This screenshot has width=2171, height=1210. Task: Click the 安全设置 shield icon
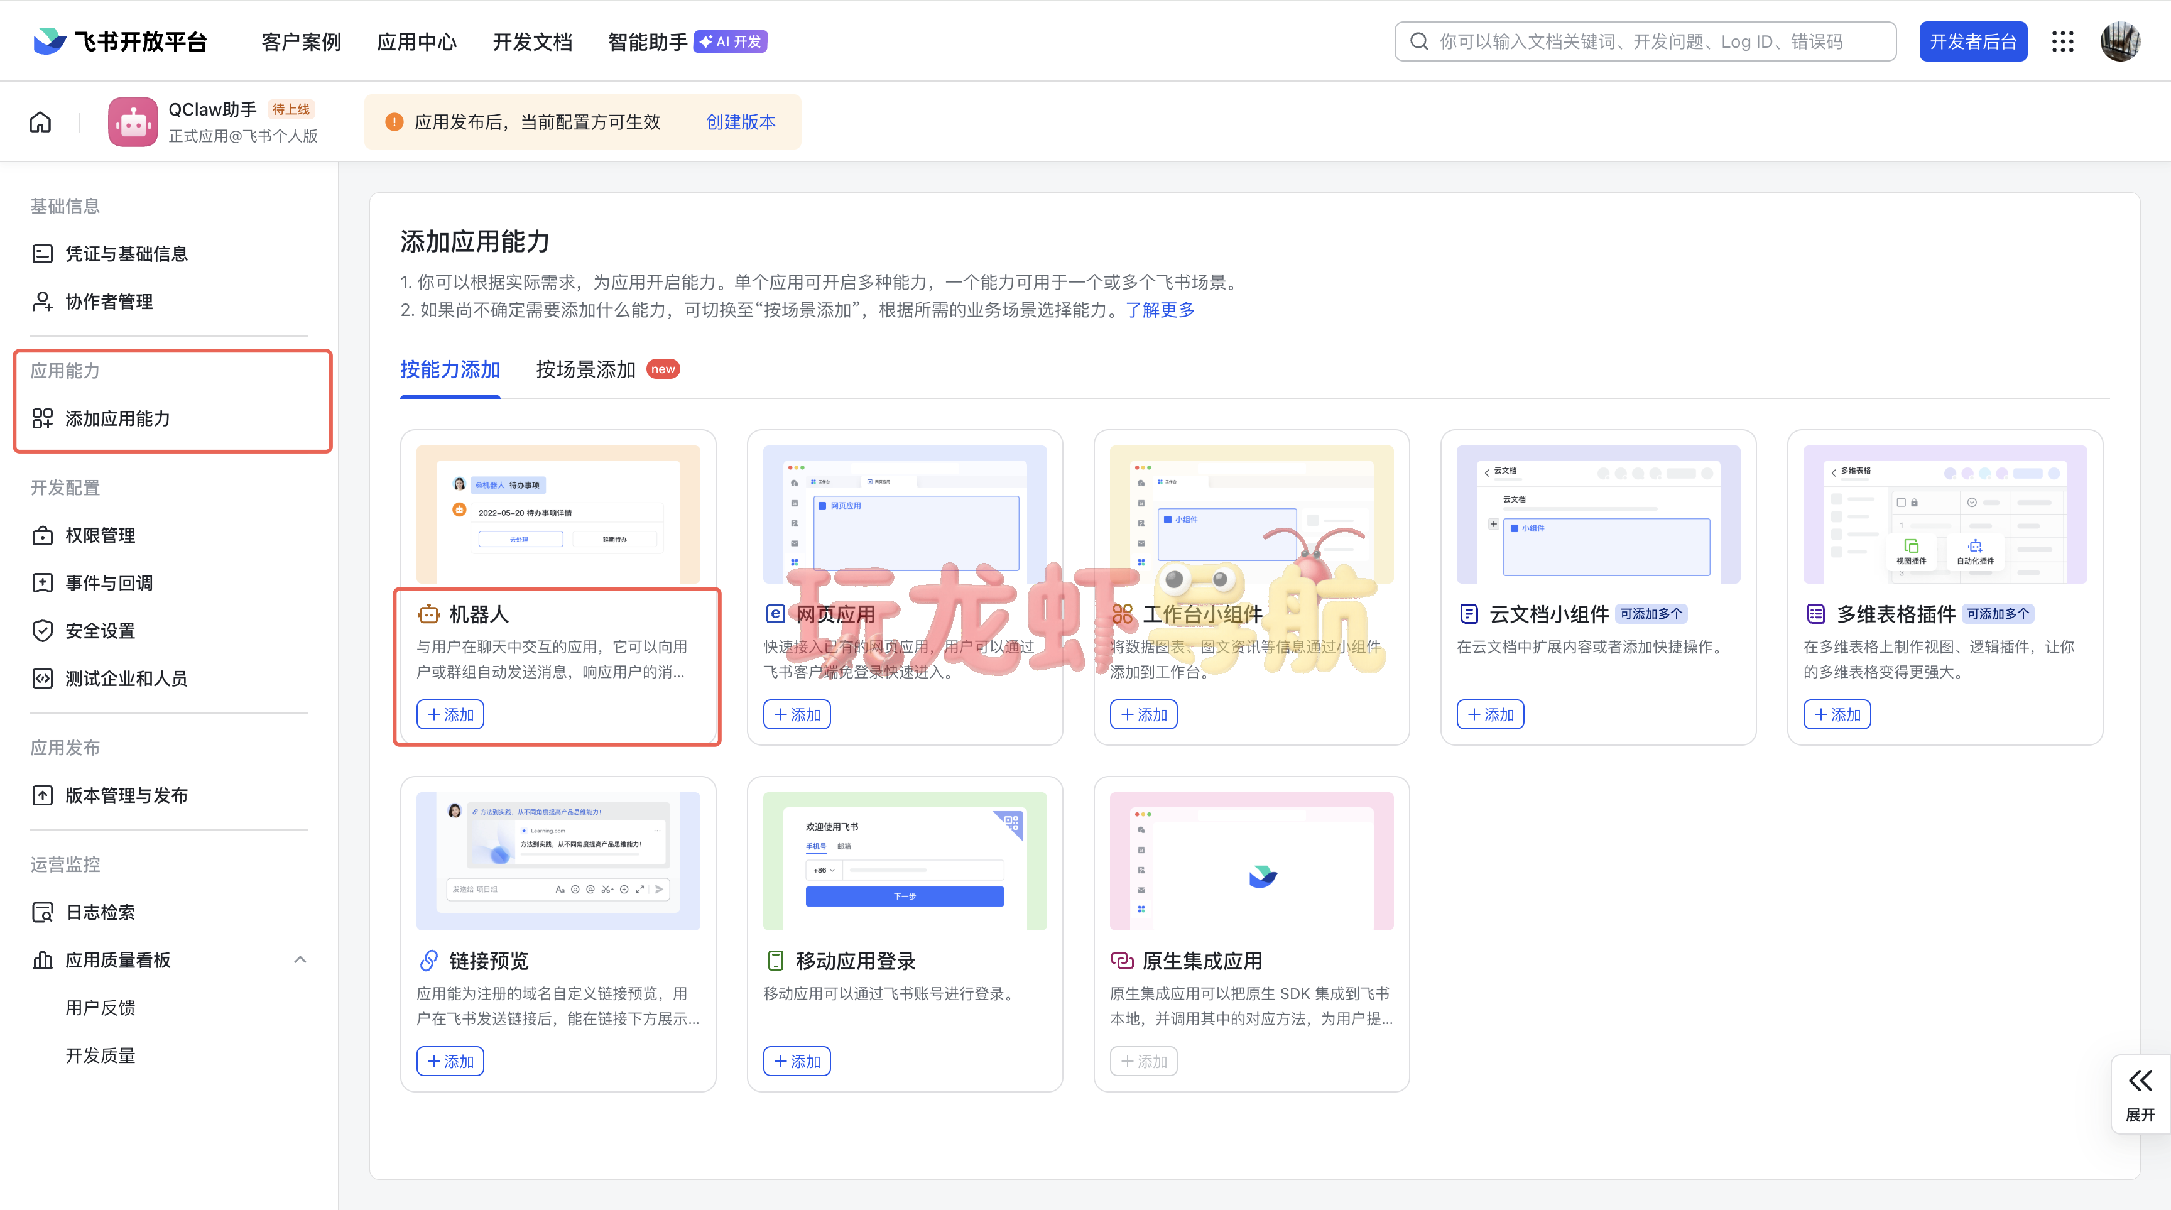42,631
